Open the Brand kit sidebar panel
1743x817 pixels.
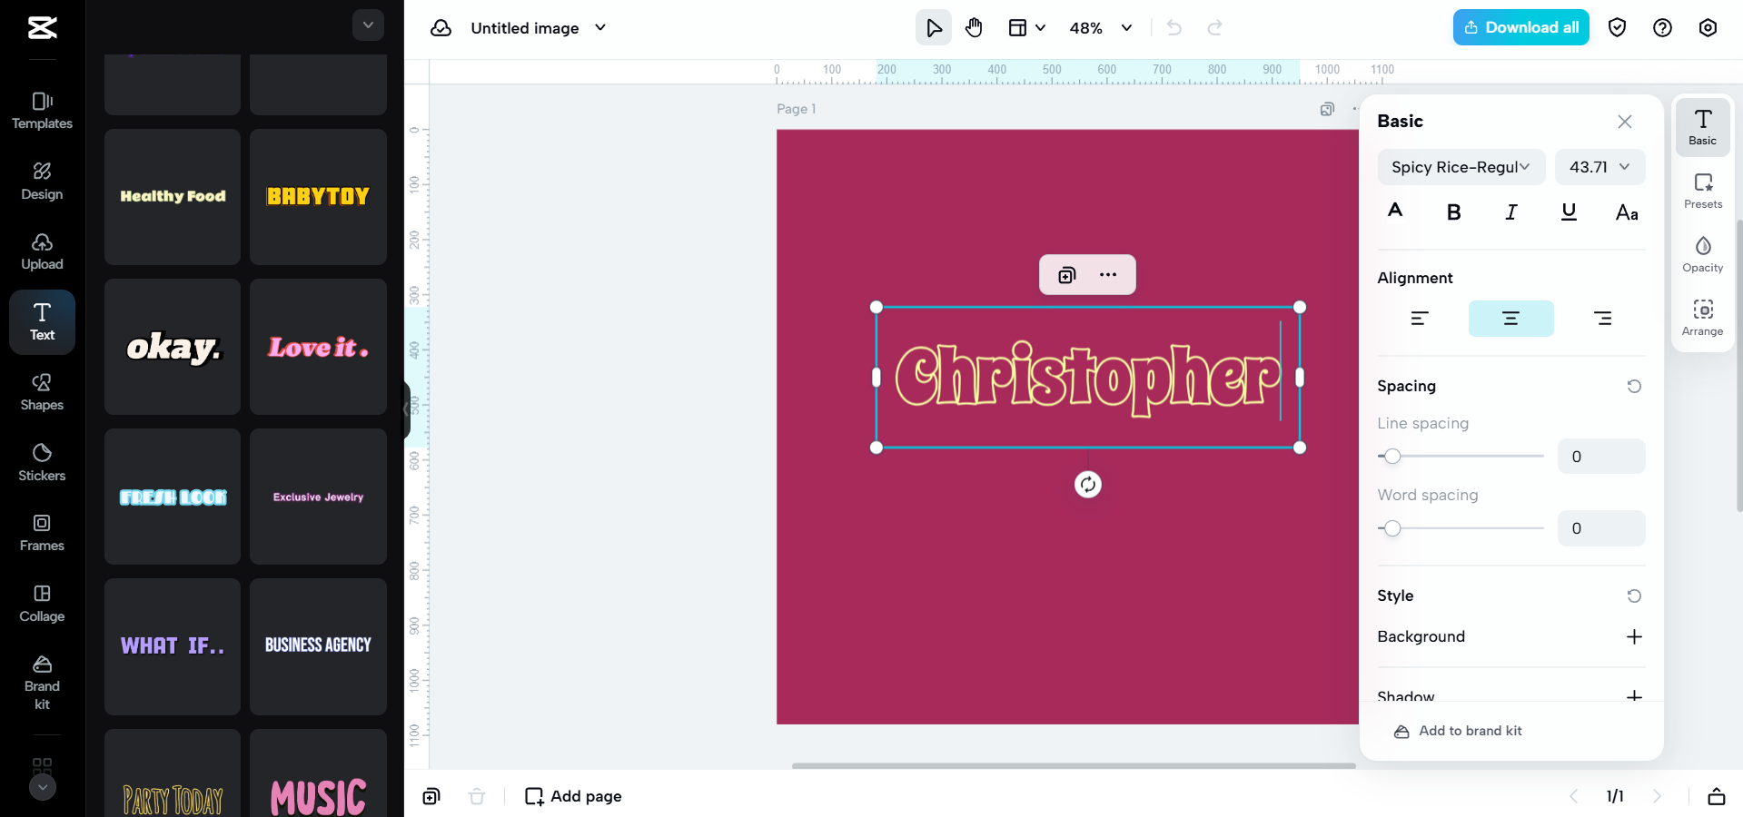click(x=42, y=683)
